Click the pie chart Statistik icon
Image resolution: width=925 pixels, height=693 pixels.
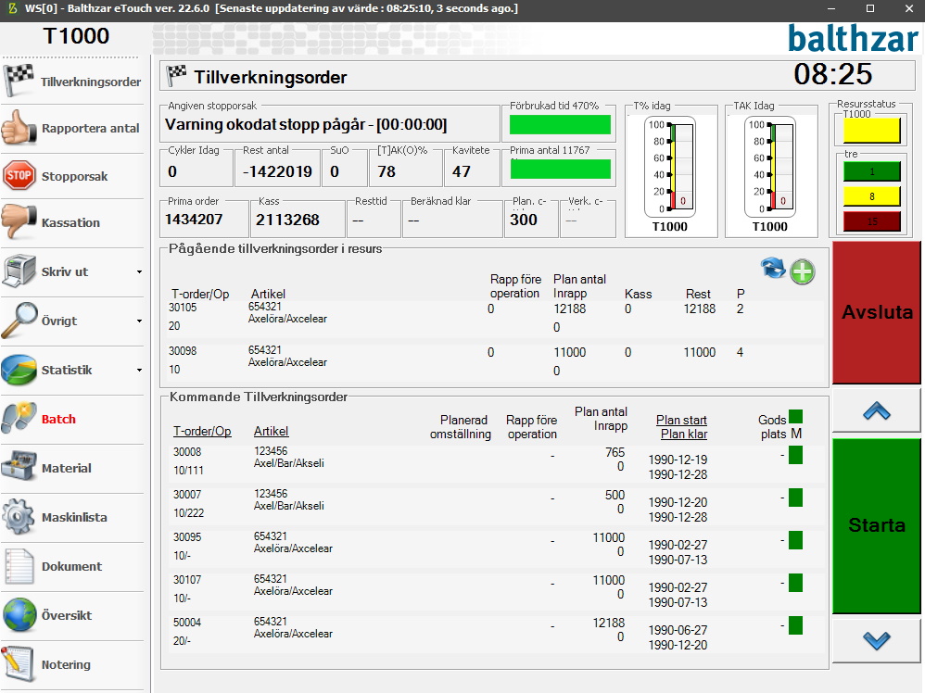(x=19, y=370)
